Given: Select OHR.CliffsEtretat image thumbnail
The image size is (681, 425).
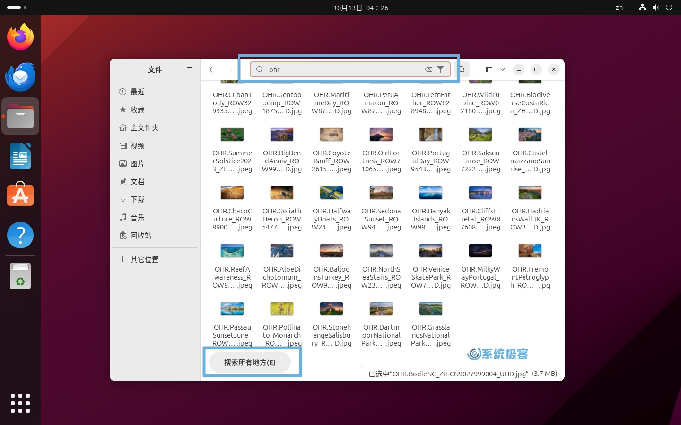Looking at the screenshot, I should (480, 193).
